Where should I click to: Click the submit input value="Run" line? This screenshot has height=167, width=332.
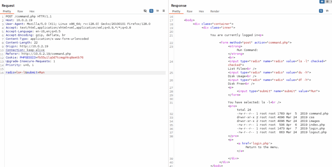pos(278,91)
